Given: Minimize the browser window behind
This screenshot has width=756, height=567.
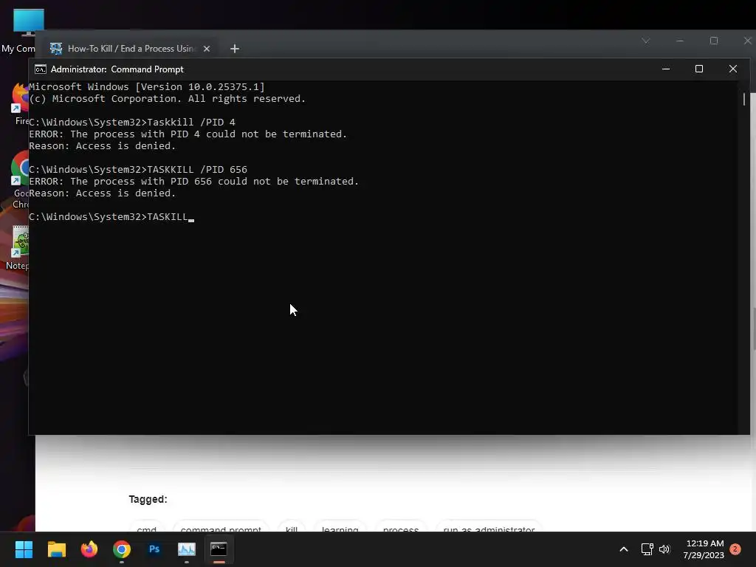Looking at the screenshot, I should pyautogui.click(x=680, y=41).
